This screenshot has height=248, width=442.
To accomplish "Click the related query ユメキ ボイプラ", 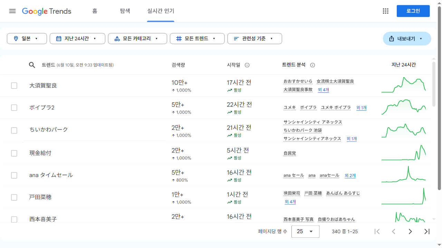I will [336, 107].
